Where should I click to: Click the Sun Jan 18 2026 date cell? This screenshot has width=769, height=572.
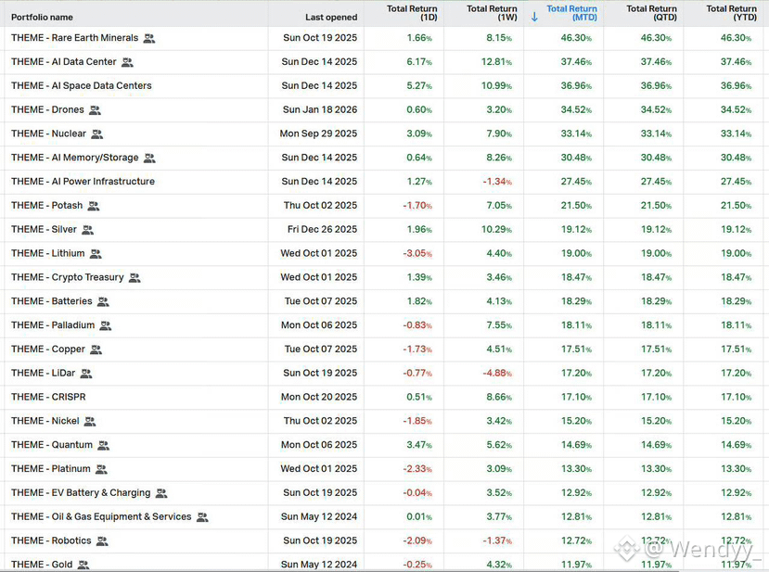click(x=320, y=109)
